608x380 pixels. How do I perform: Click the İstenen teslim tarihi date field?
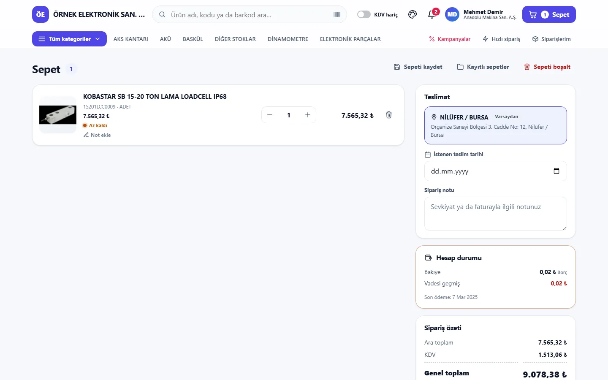click(496, 171)
